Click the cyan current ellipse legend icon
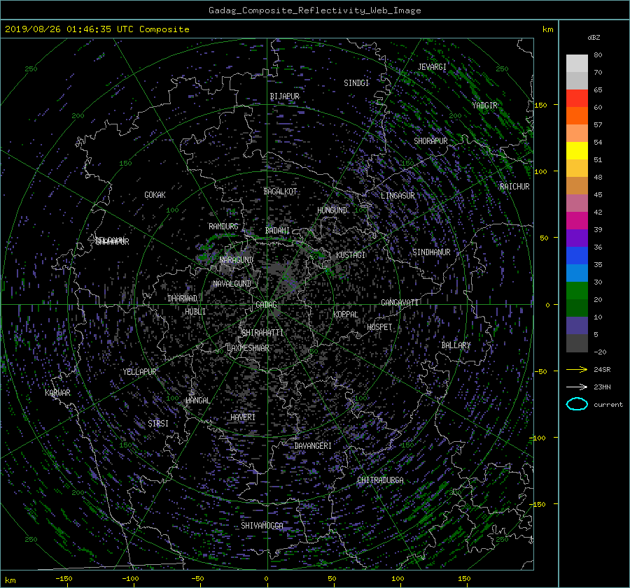 tap(577, 404)
